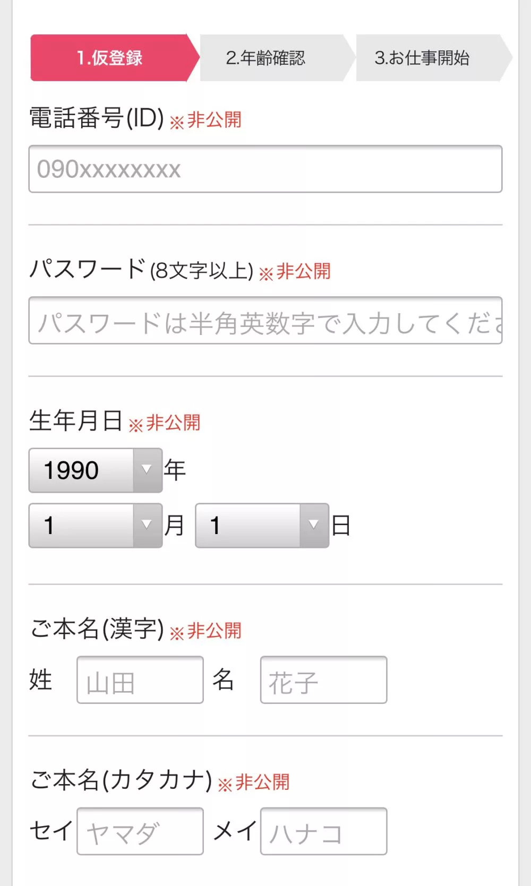Click the kanji surname field (山田)

pyautogui.click(x=140, y=680)
